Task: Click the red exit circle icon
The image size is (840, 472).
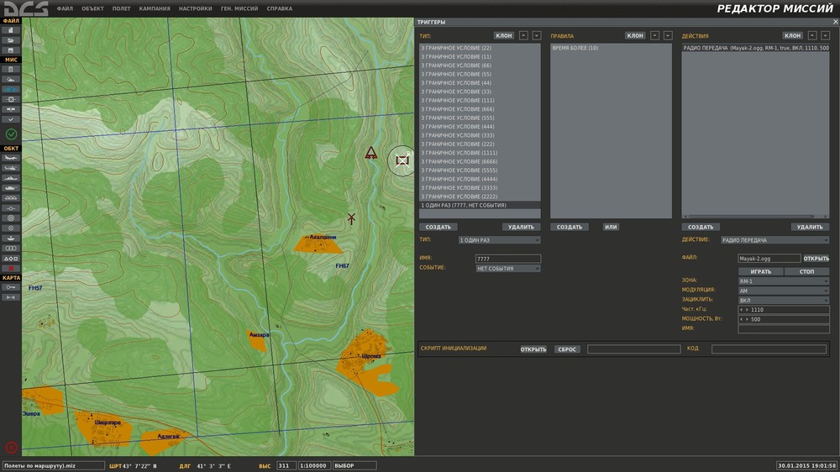Action: pos(11,448)
